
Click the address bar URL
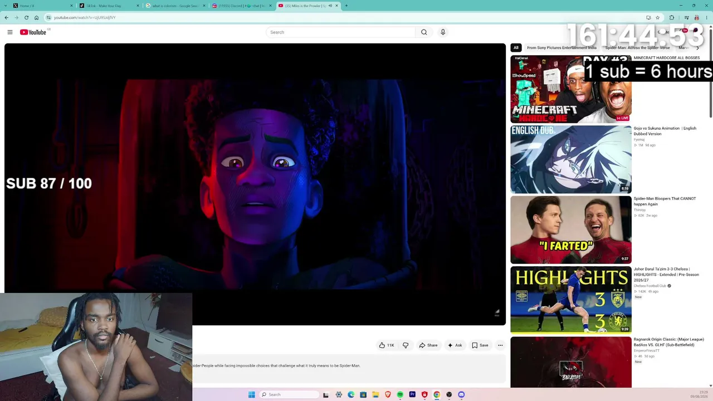click(x=85, y=17)
